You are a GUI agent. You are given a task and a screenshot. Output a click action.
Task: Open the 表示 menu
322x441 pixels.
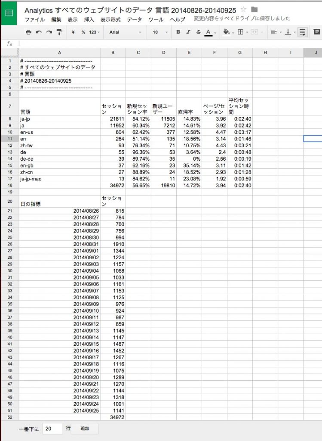coord(72,19)
